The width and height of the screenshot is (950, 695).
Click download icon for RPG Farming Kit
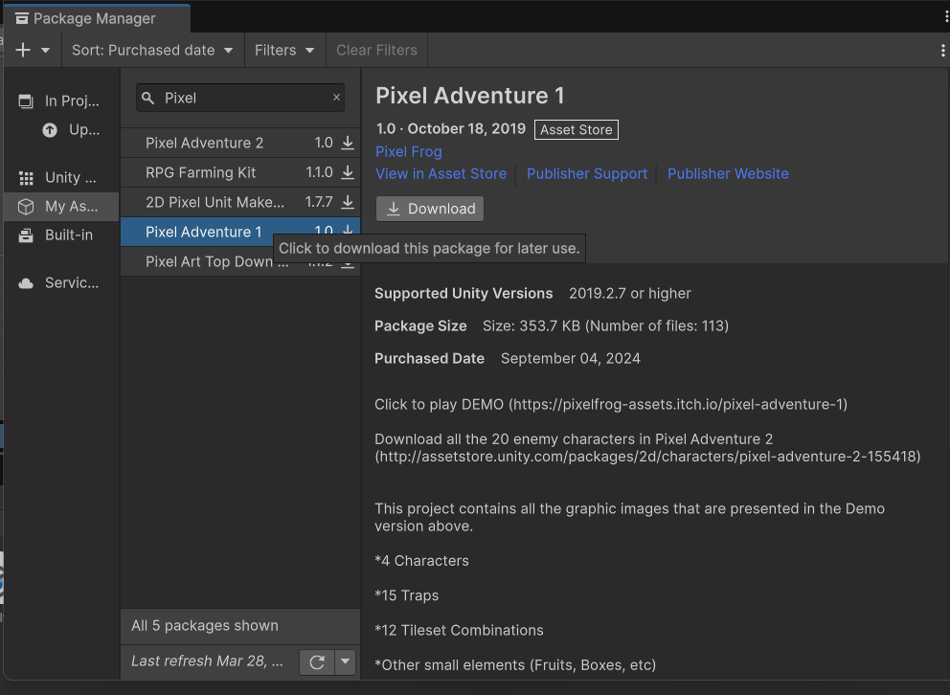point(348,172)
